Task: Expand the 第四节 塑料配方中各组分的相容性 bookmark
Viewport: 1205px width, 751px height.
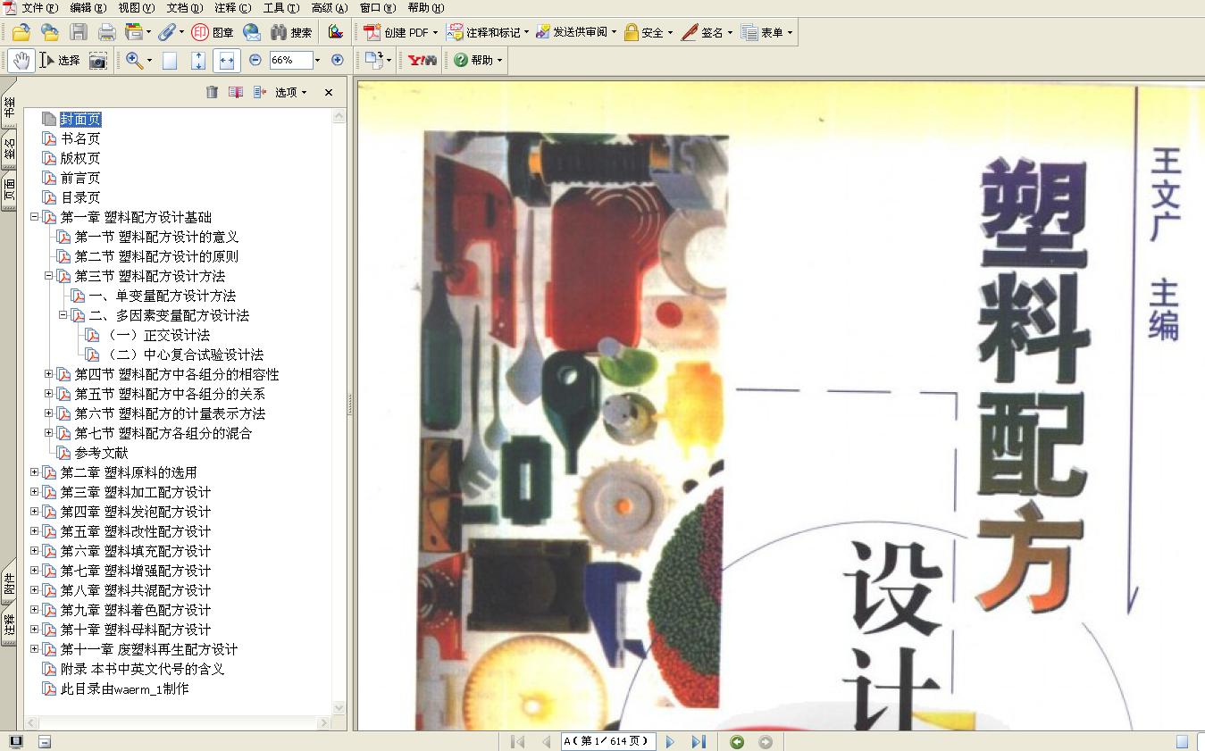Action: 49,373
